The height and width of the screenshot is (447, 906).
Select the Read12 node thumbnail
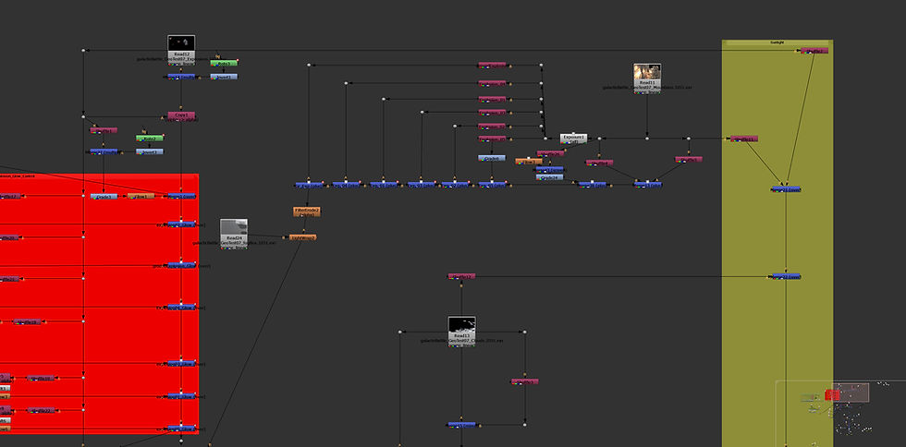click(x=181, y=42)
